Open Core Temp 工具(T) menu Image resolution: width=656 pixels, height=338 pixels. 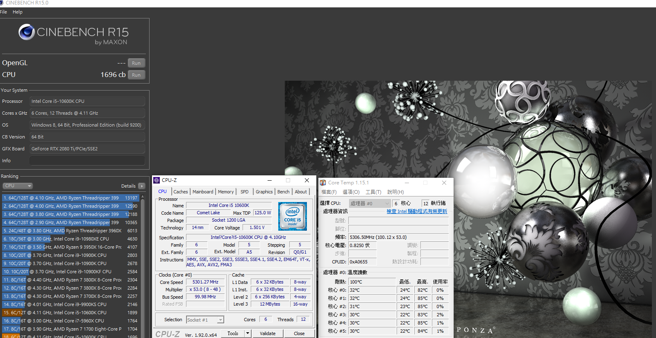(x=373, y=192)
